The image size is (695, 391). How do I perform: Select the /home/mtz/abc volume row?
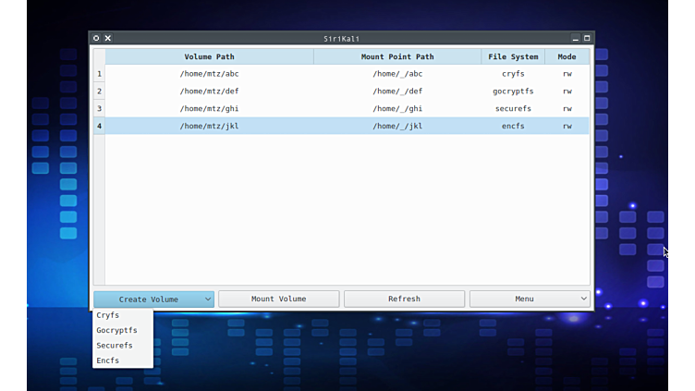(x=209, y=74)
